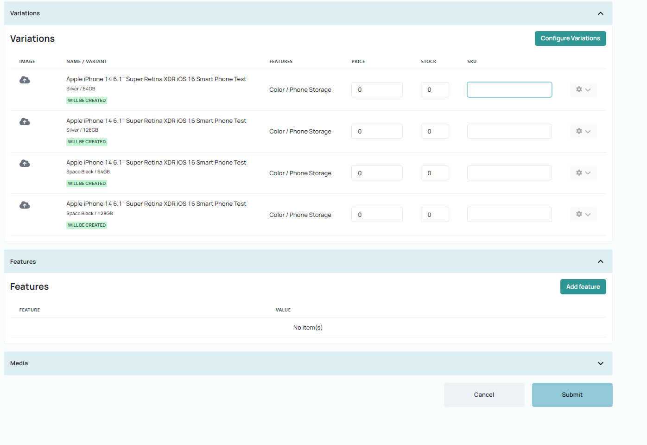The width and height of the screenshot is (647, 445).
Task: Cancel the product form
Action: [x=484, y=395]
